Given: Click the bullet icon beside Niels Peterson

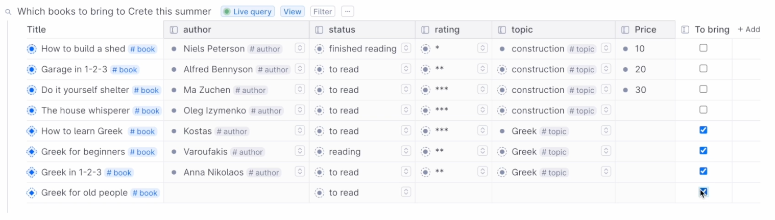Looking at the screenshot, I should click(174, 49).
